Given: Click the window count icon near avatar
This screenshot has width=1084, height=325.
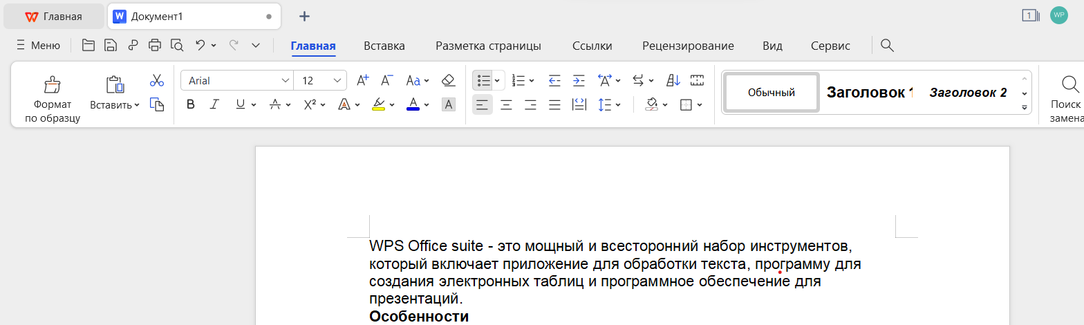Looking at the screenshot, I should 1031,15.
